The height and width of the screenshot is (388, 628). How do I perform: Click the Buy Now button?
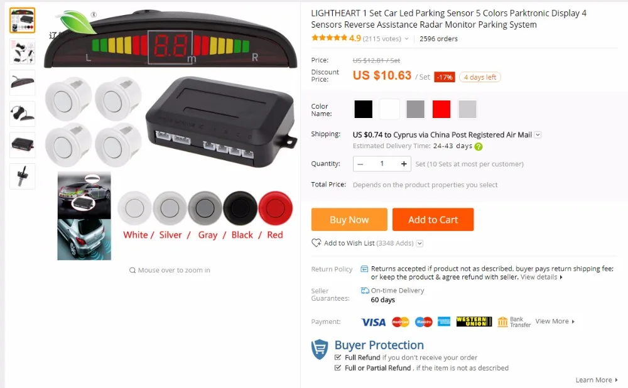coord(349,219)
